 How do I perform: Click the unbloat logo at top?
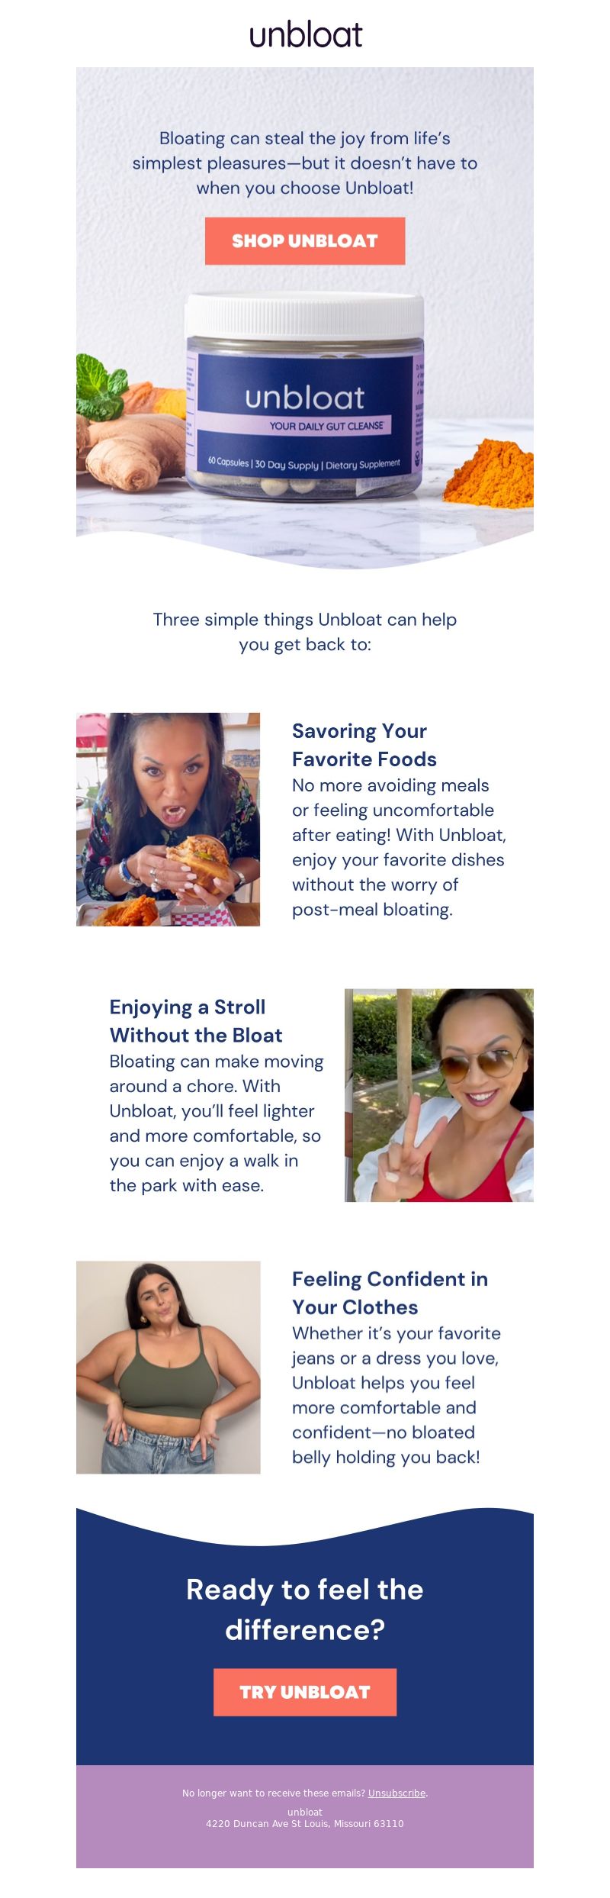pyautogui.click(x=306, y=35)
